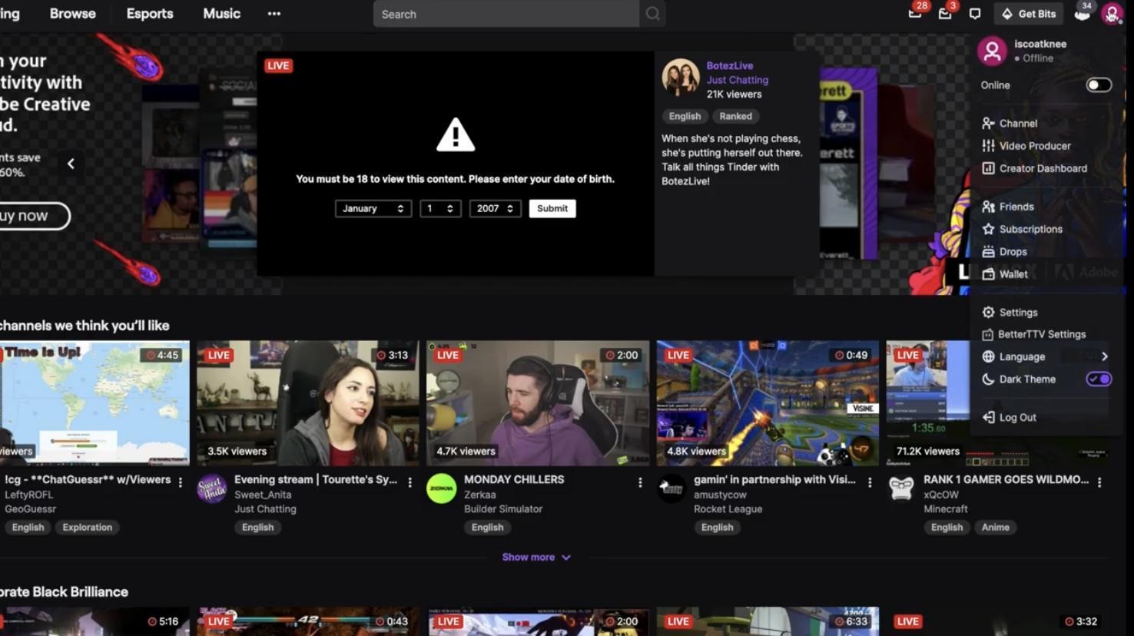Open the chat bubble icon in top bar
This screenshot has height=636, width=1134.
(975, 14)
